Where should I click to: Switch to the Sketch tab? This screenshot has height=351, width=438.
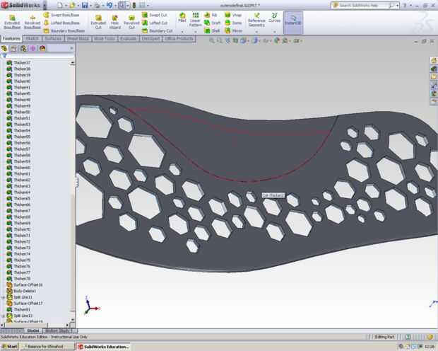tap(32, 39)
